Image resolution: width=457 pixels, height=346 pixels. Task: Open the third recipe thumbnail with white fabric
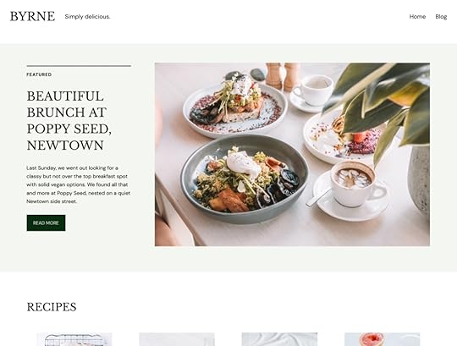point(279,339)
